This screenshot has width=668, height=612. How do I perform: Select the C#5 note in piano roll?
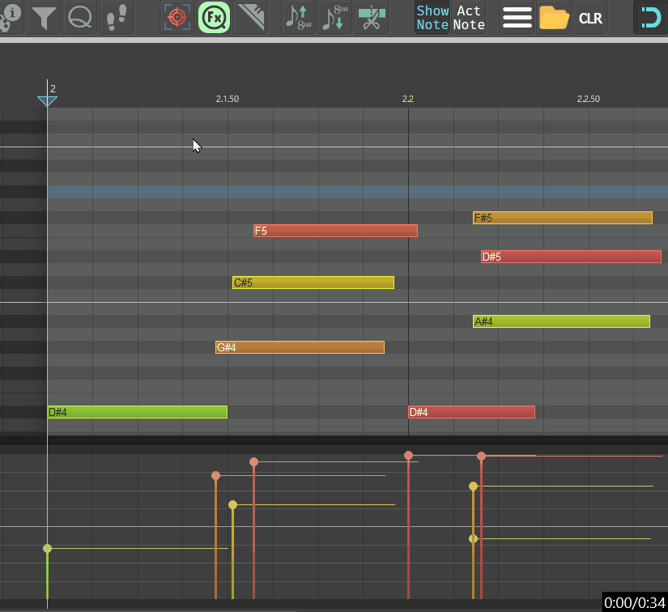313,283
